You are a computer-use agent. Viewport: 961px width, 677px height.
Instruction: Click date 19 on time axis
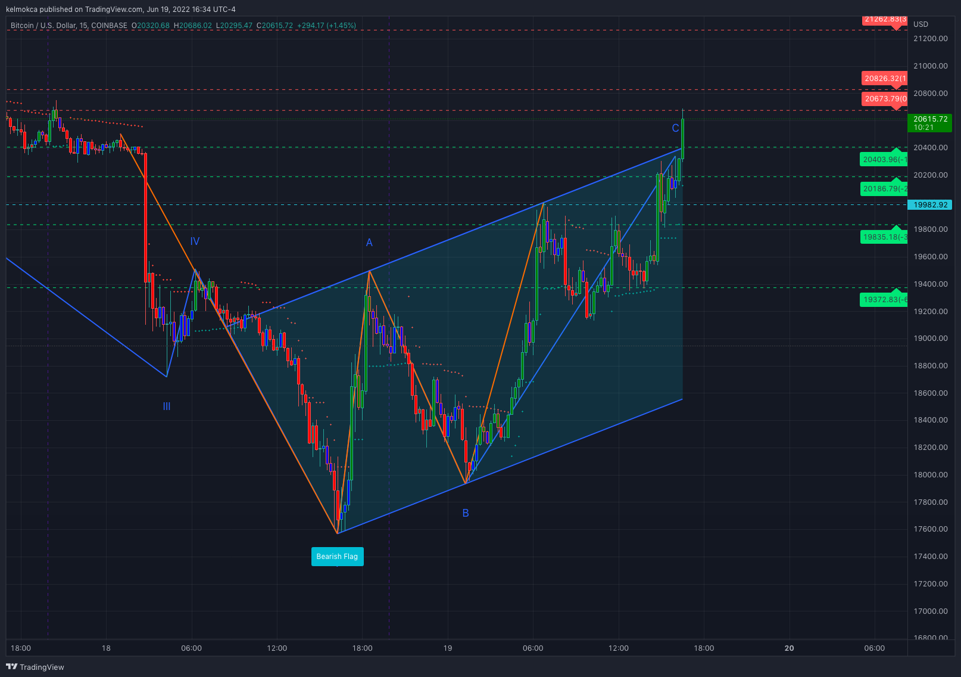[448, 648]
